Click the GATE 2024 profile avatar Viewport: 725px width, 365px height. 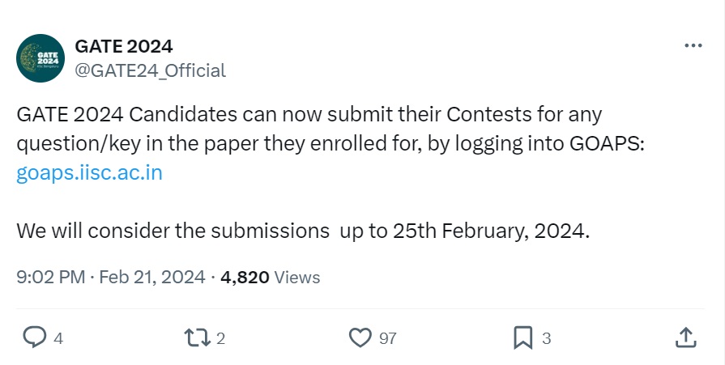pos(41,57)
